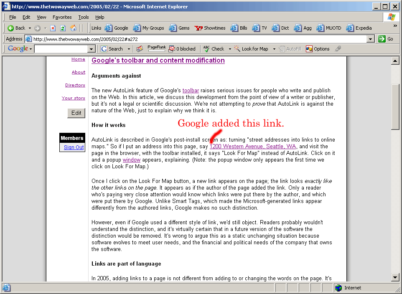Viewport: 402px width, 294px height.
Task: Click the popup blocker '0 blocked' icon
Action: [x=182, y=49]
